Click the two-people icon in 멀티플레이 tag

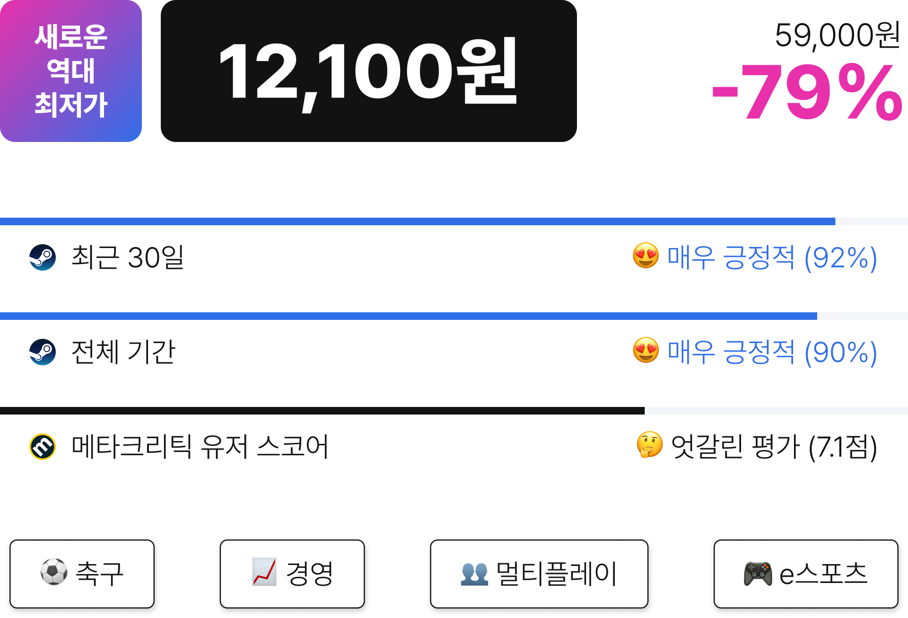click(x=474, y=574)
